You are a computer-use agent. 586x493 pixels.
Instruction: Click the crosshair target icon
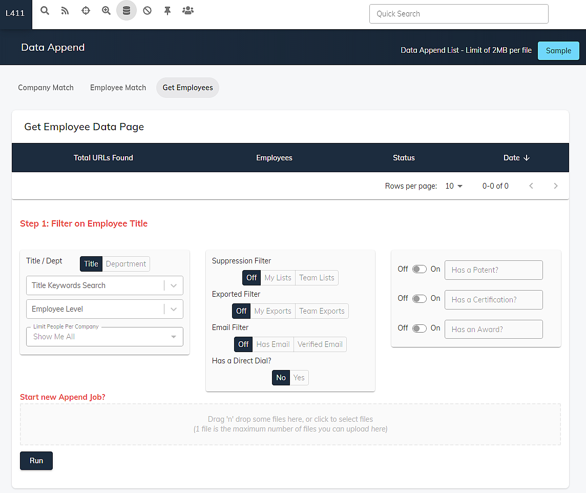click(x=86, y=10)
